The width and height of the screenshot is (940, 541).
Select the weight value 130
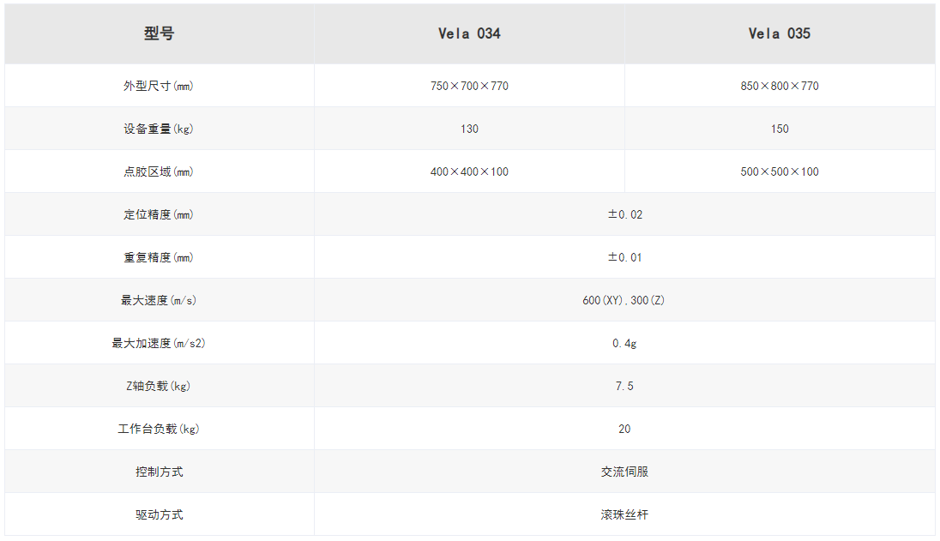[x=469, y=129]
